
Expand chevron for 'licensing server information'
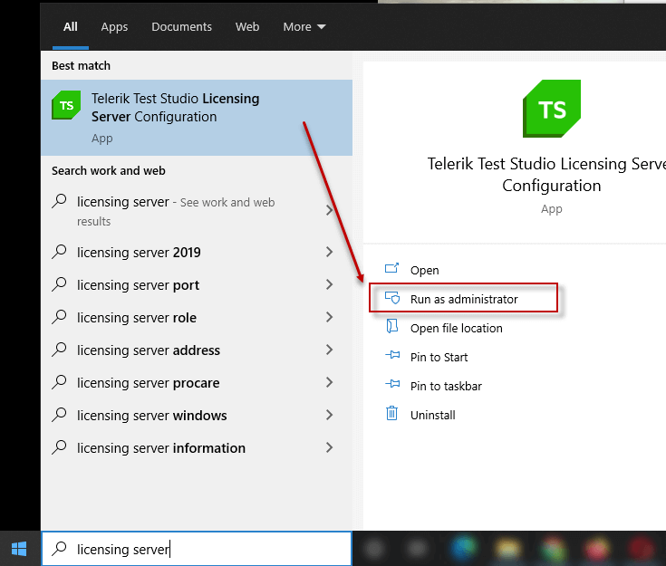(x=329, y=447)
